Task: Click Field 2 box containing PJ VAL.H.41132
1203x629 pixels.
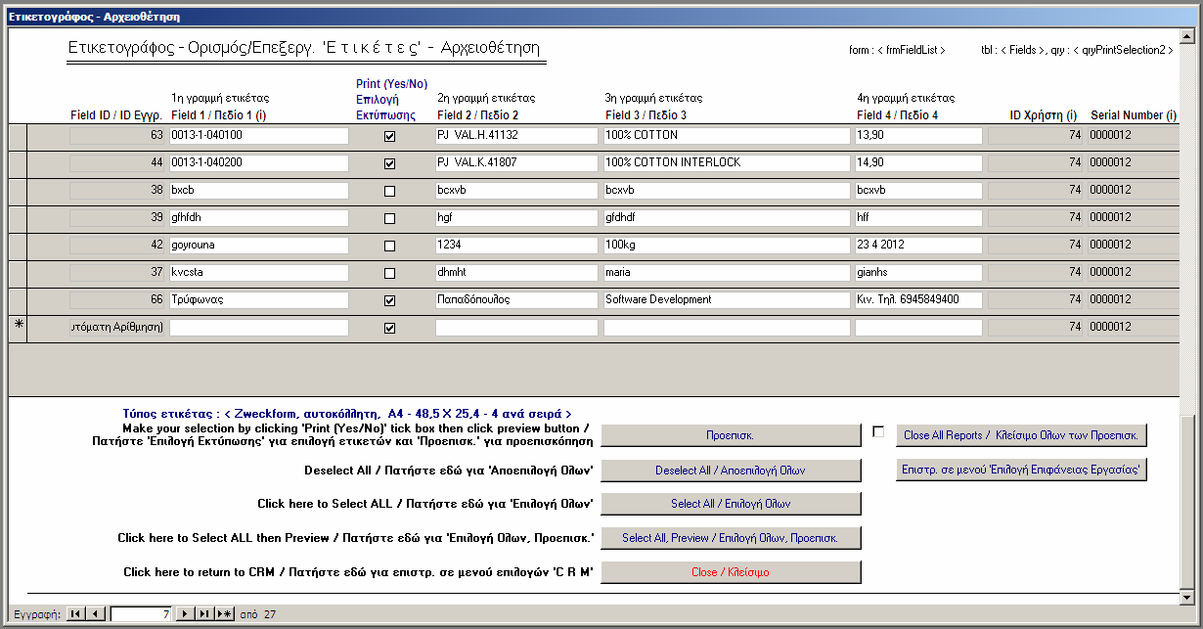Action: coord(516,136)
